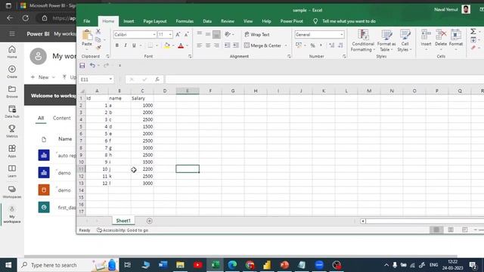Open Merge & Center dropdown arrow
The image size is (484, 272).
[286, 45]
